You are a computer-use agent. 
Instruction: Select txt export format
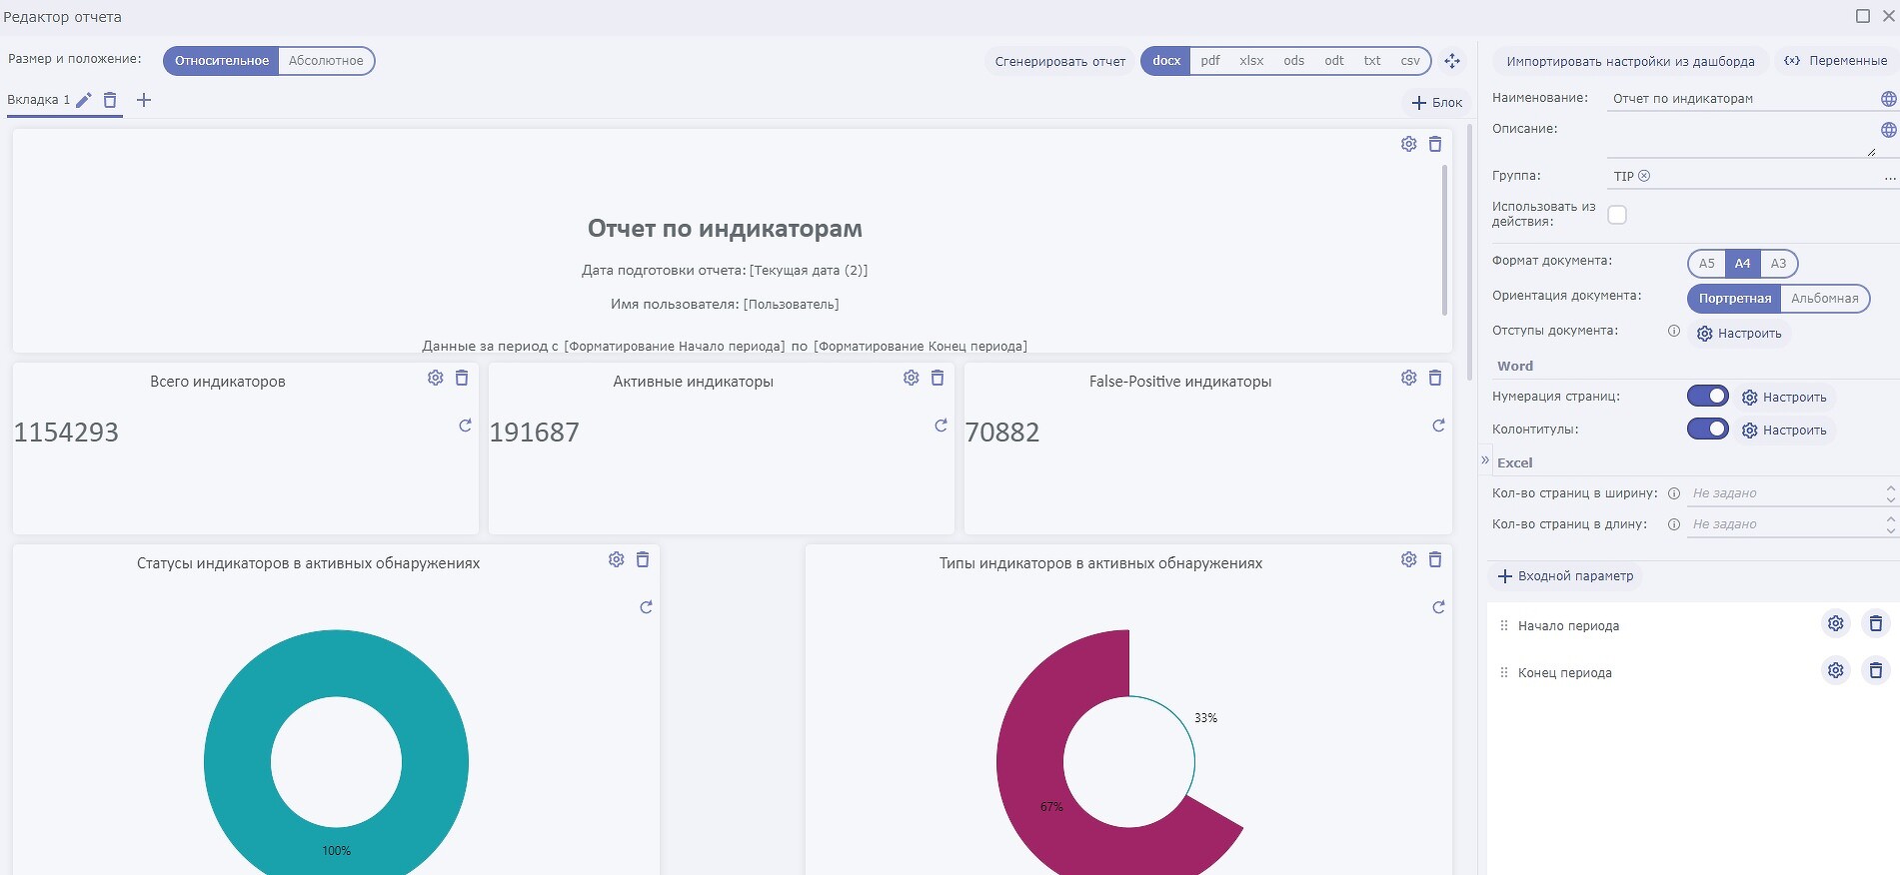pos(1372,61)
